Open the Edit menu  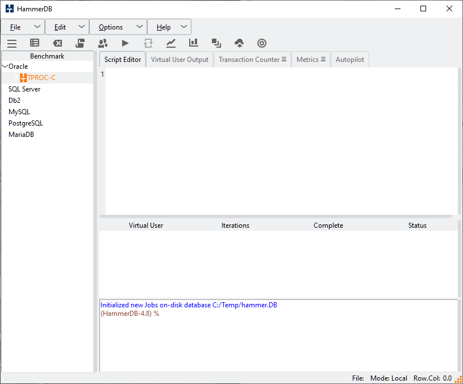point(67,27)
